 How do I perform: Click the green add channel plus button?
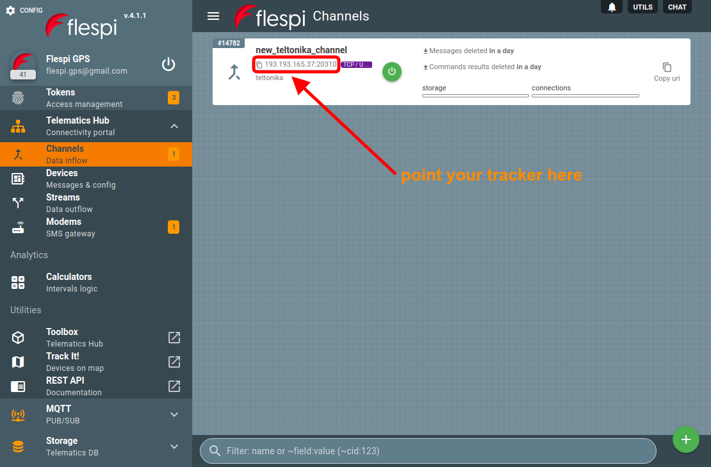[x=685, y=439]
